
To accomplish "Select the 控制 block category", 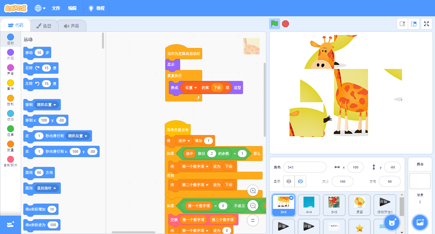I will tap(11, 100).
